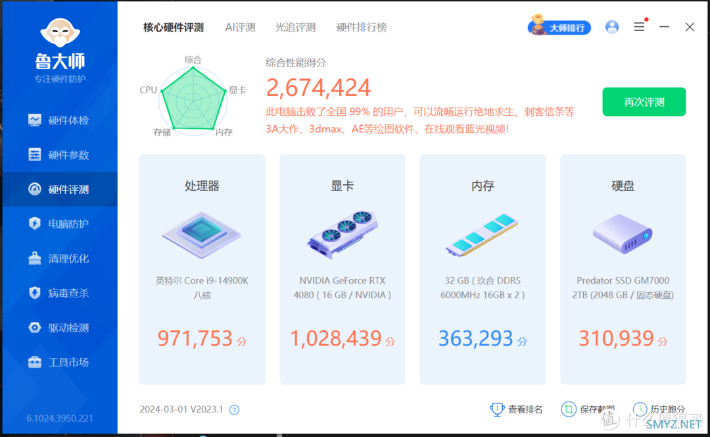Minimize the 鲁大师 window

click(x=664, y=27)
